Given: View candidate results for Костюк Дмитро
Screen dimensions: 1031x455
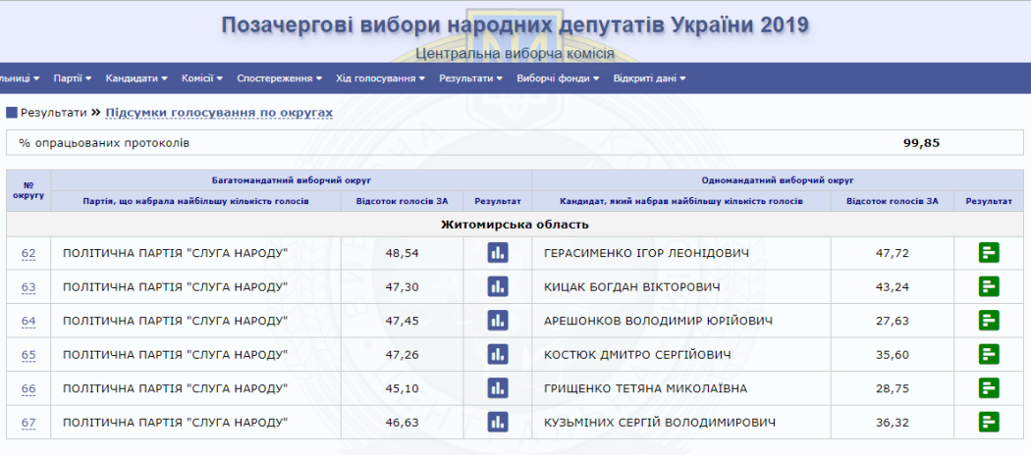Looking at the screenshot, I should coord(989,354).
